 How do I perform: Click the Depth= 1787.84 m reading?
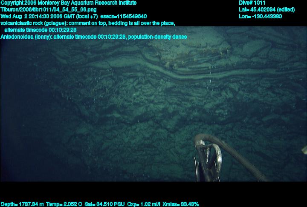pyautogui.click(x=22, y=204)
